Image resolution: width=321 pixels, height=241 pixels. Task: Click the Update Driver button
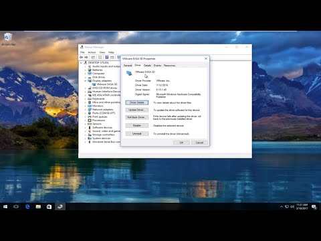point(136,110)
